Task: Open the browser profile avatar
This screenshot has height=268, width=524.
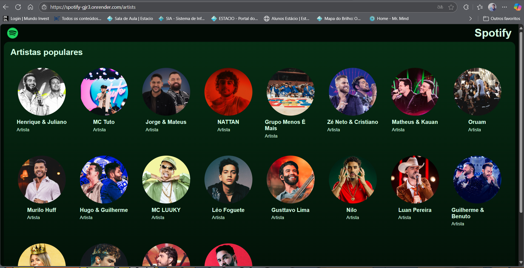Action: pos(492,7)
